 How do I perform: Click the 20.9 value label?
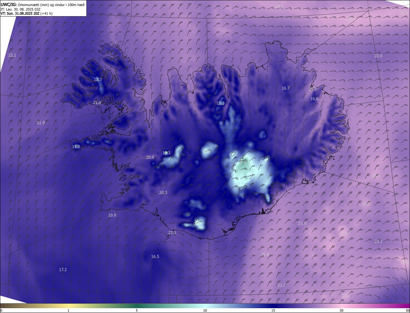[x=150, y=157]
